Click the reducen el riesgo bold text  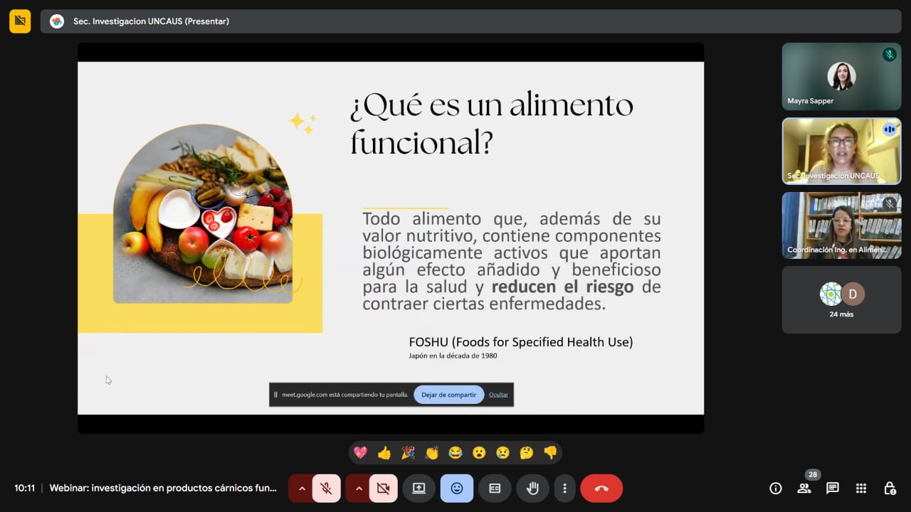point(562,287)
